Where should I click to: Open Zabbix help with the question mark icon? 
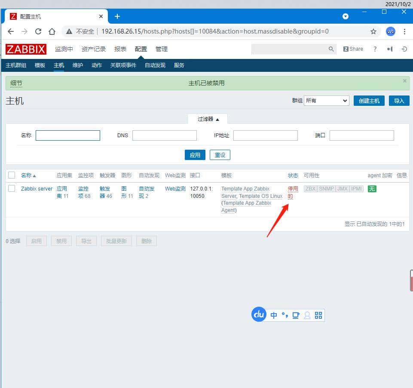tap(375, 49)
